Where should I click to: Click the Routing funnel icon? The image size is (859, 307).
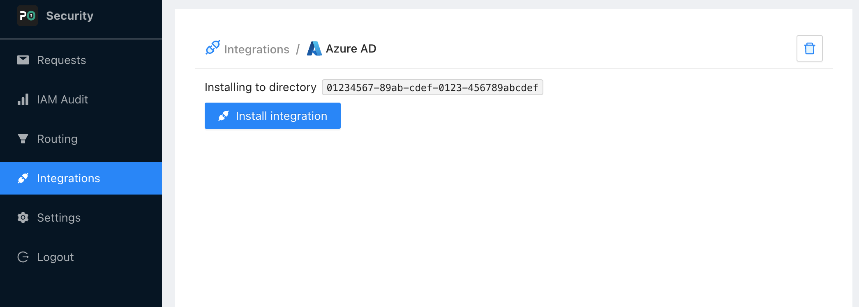coord(23,139)
